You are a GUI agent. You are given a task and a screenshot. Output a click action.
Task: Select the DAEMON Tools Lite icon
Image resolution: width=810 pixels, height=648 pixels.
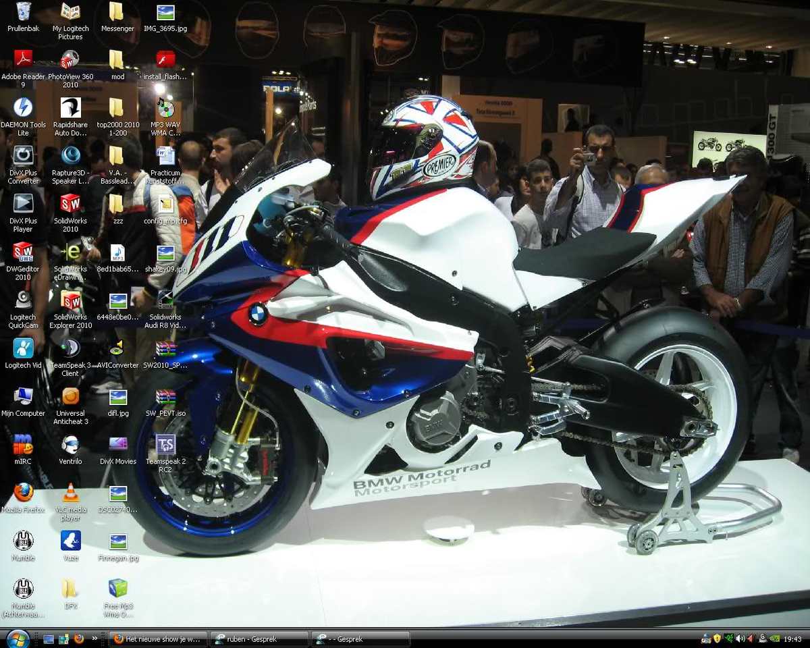[x=23, y=108]
